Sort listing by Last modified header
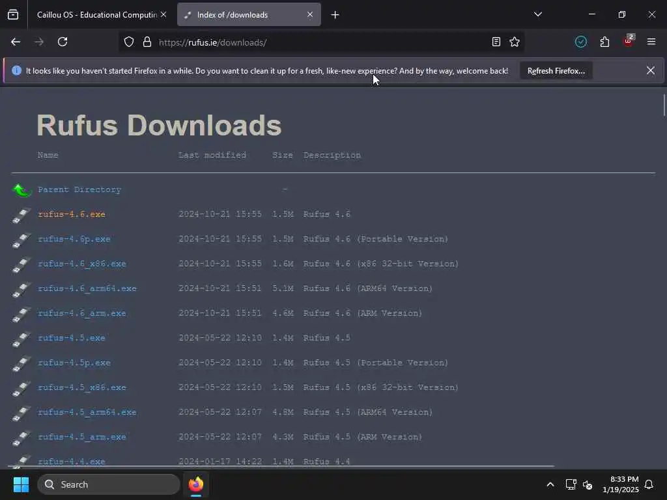 tap(212, 155)
